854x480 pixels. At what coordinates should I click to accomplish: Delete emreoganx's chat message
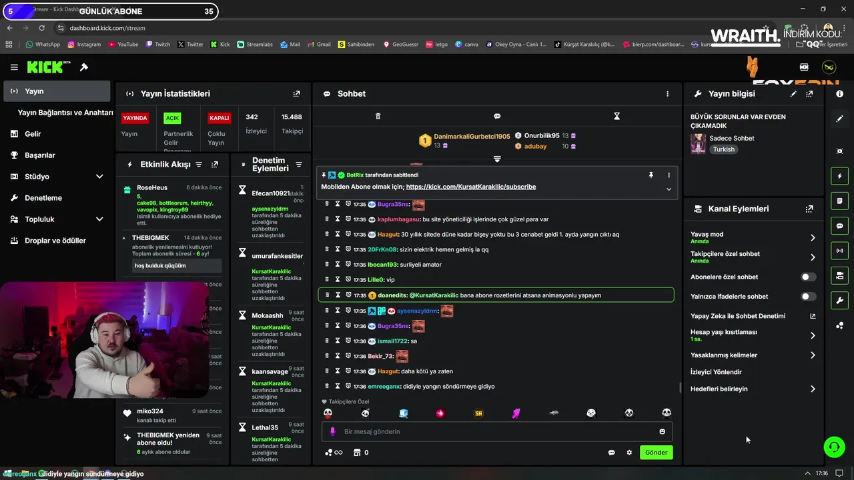[327, 387]
